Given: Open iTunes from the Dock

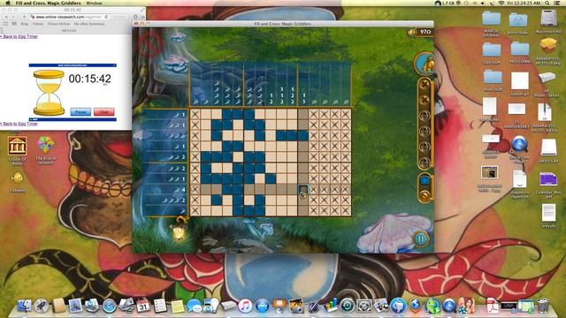Looking at the screenshot, I should (x=245, y=306).
